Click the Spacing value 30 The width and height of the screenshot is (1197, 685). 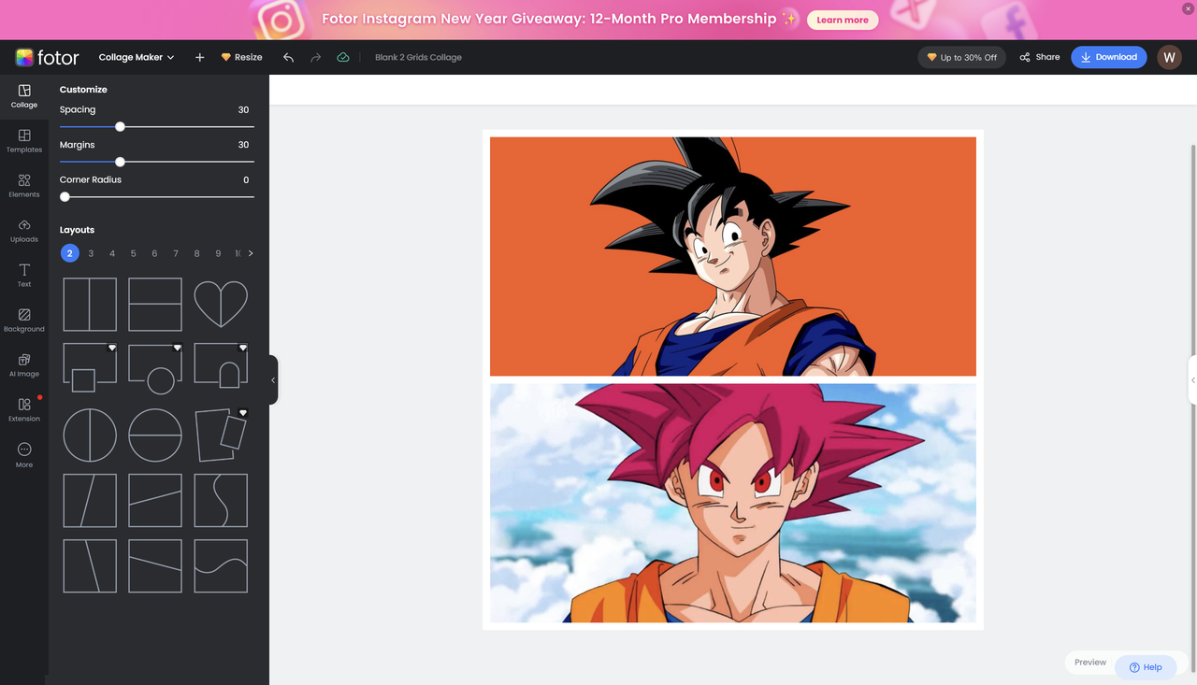pyautogui.click(x=243, y=109)
